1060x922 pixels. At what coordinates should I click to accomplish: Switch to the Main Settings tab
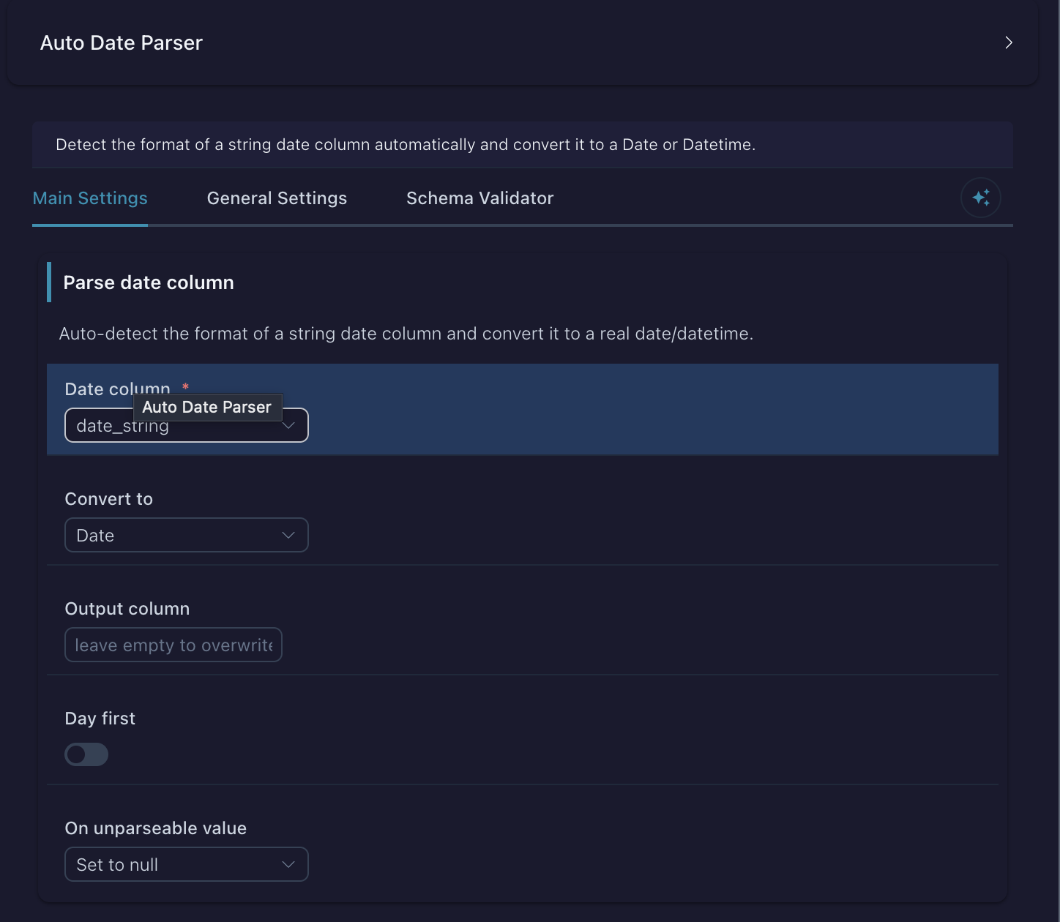[x=90, y=198]
